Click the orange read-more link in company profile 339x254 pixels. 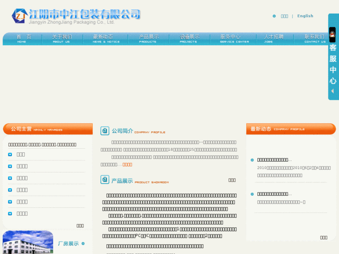click(127, 165)
